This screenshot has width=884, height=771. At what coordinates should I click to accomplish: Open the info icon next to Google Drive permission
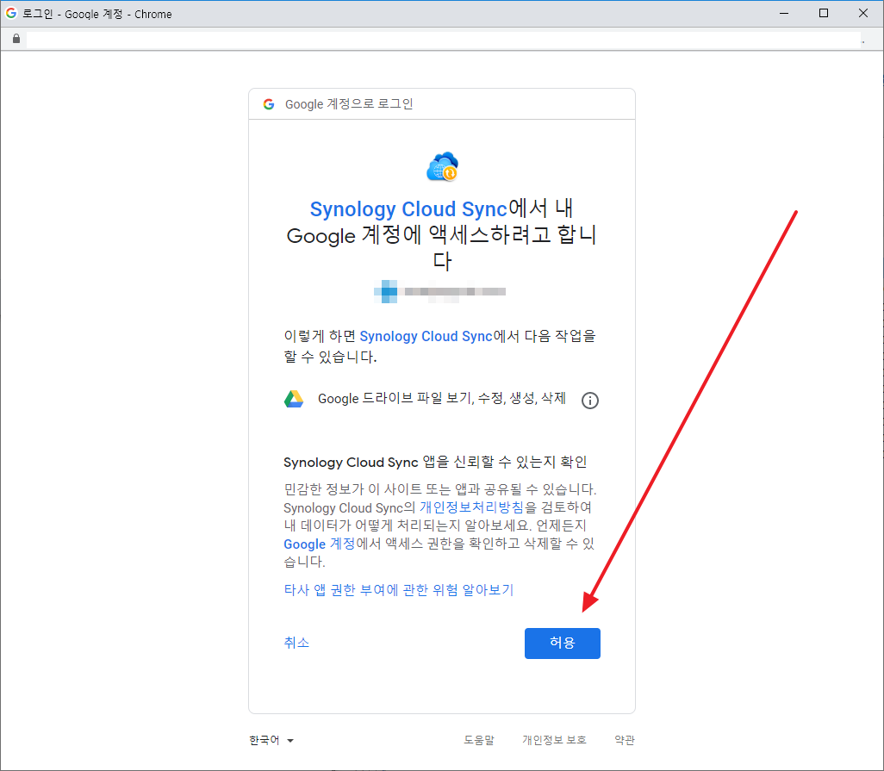589,401
